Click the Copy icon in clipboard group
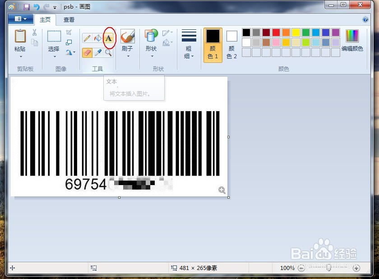This screenshot has width=379, height=279. pyautogui.click(x=35, y=43)
